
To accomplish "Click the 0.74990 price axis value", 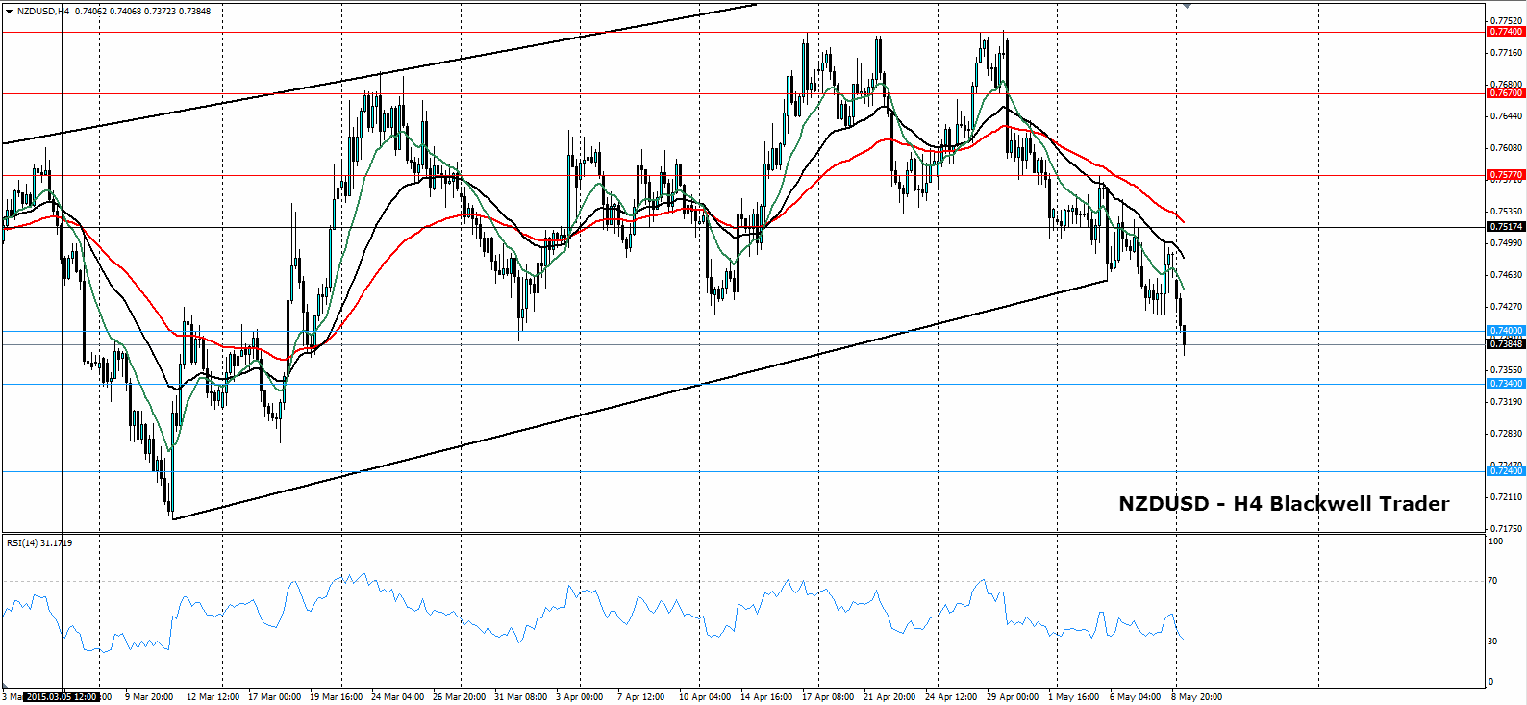I will [x=1506, y=243].
